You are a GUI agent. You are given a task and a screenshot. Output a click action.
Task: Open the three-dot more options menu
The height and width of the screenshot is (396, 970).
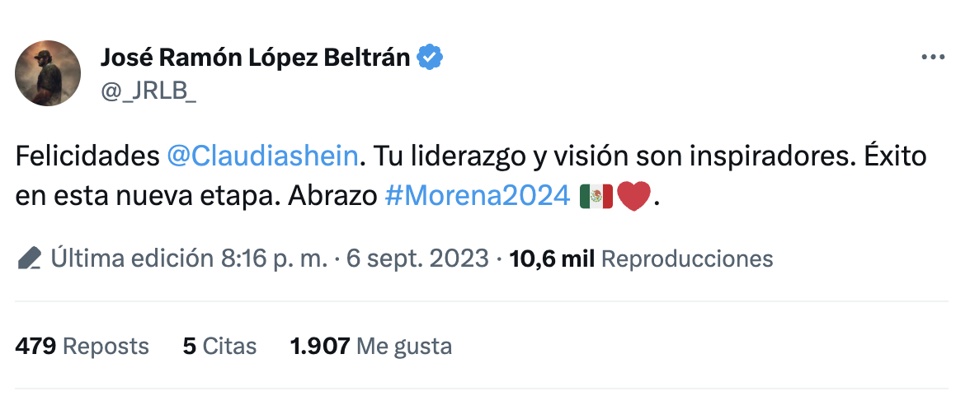point(932,58)
